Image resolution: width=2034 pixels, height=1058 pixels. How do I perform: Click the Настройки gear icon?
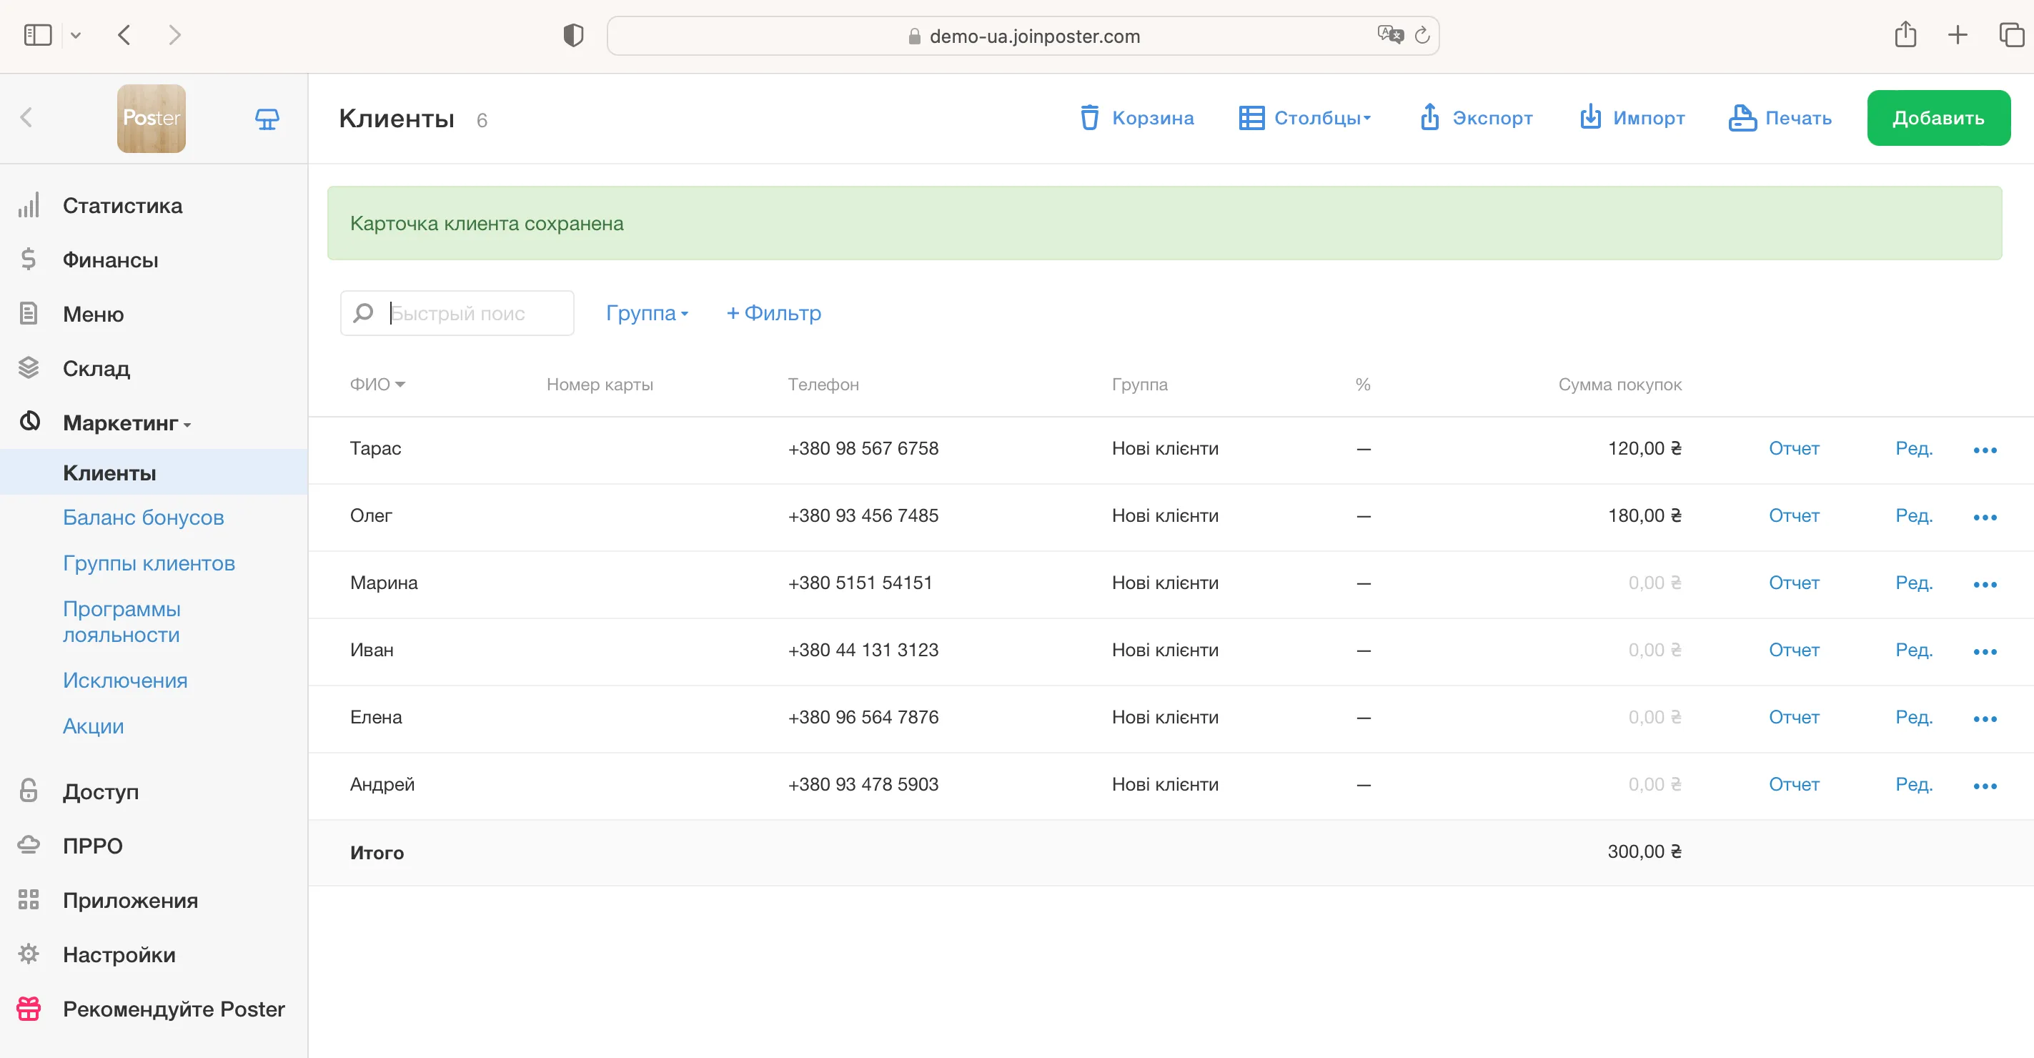click(x=29, y=954)
